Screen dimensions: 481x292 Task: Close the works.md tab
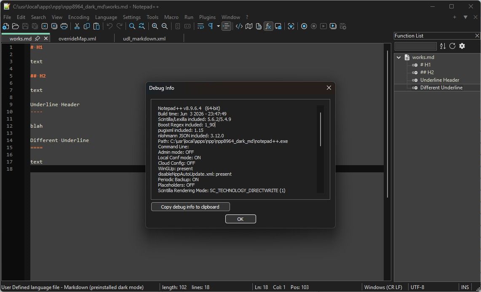[46, 38]
